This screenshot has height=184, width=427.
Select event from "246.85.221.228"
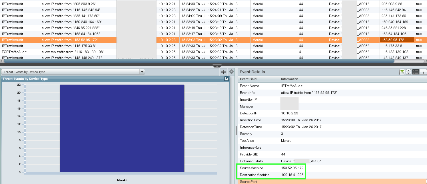213,28
